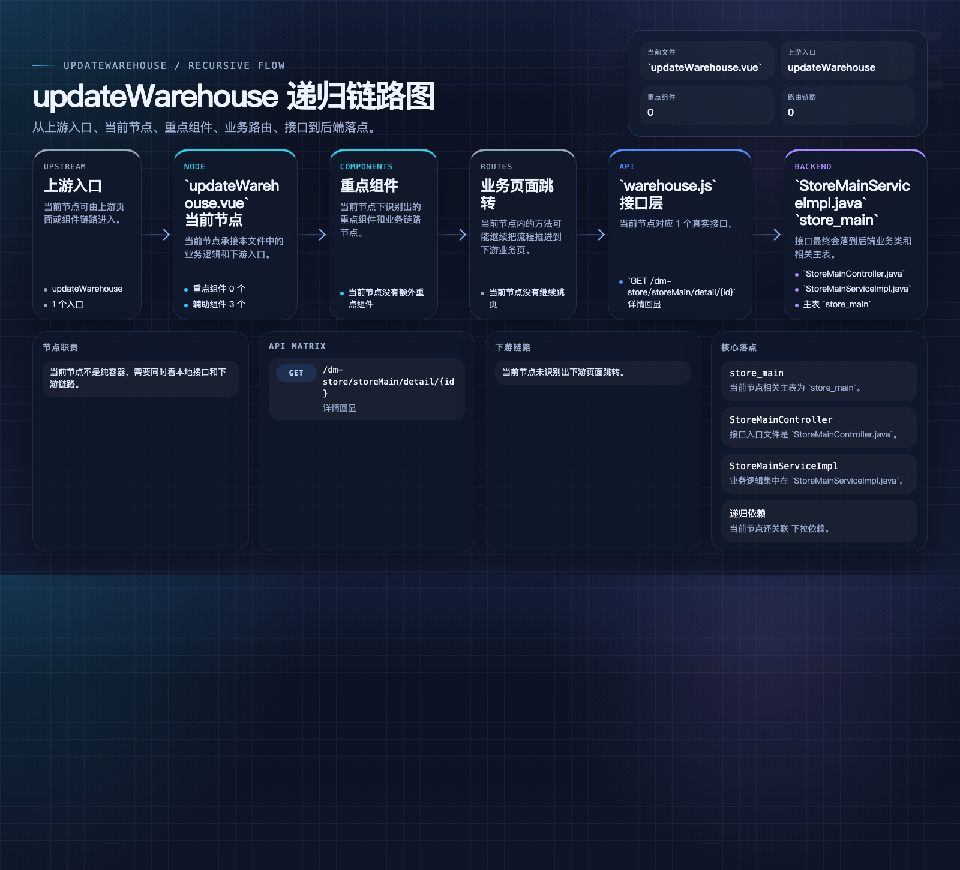Image resolution: width=960 pixels, height=870 pixels.
Task: Click the StoreMainController core landing item
Action: tap(819, 427)
